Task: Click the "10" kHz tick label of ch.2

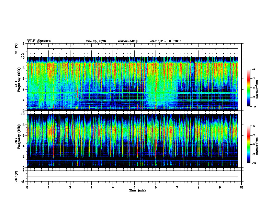Action: (24, 114)
